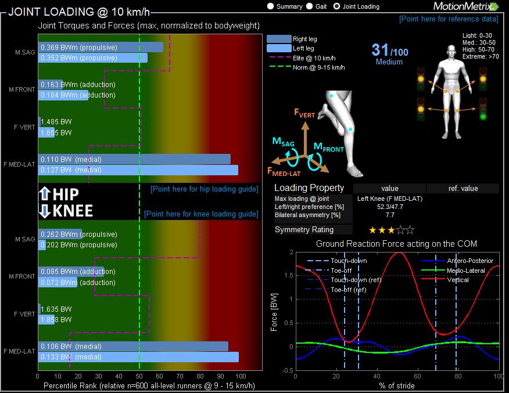Click the full-body human figure
Viewport: 509px width, 393px height.
452,92
